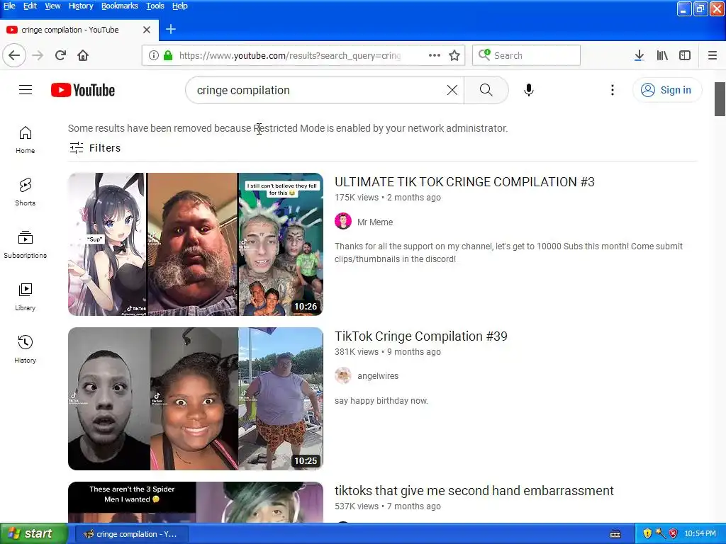
Task: Open the View menu
Action: (x=52, y=6)
